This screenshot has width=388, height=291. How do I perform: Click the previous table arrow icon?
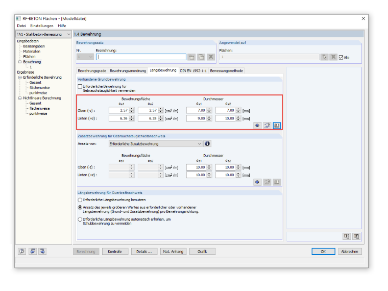[33, 251]
